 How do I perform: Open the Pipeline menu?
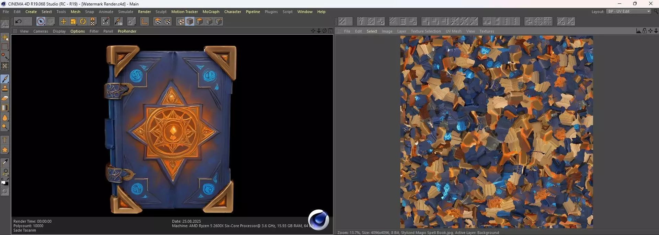pos(253,12)
